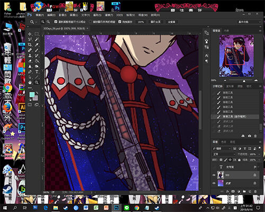Select the Hand tool

click(30, 83)
